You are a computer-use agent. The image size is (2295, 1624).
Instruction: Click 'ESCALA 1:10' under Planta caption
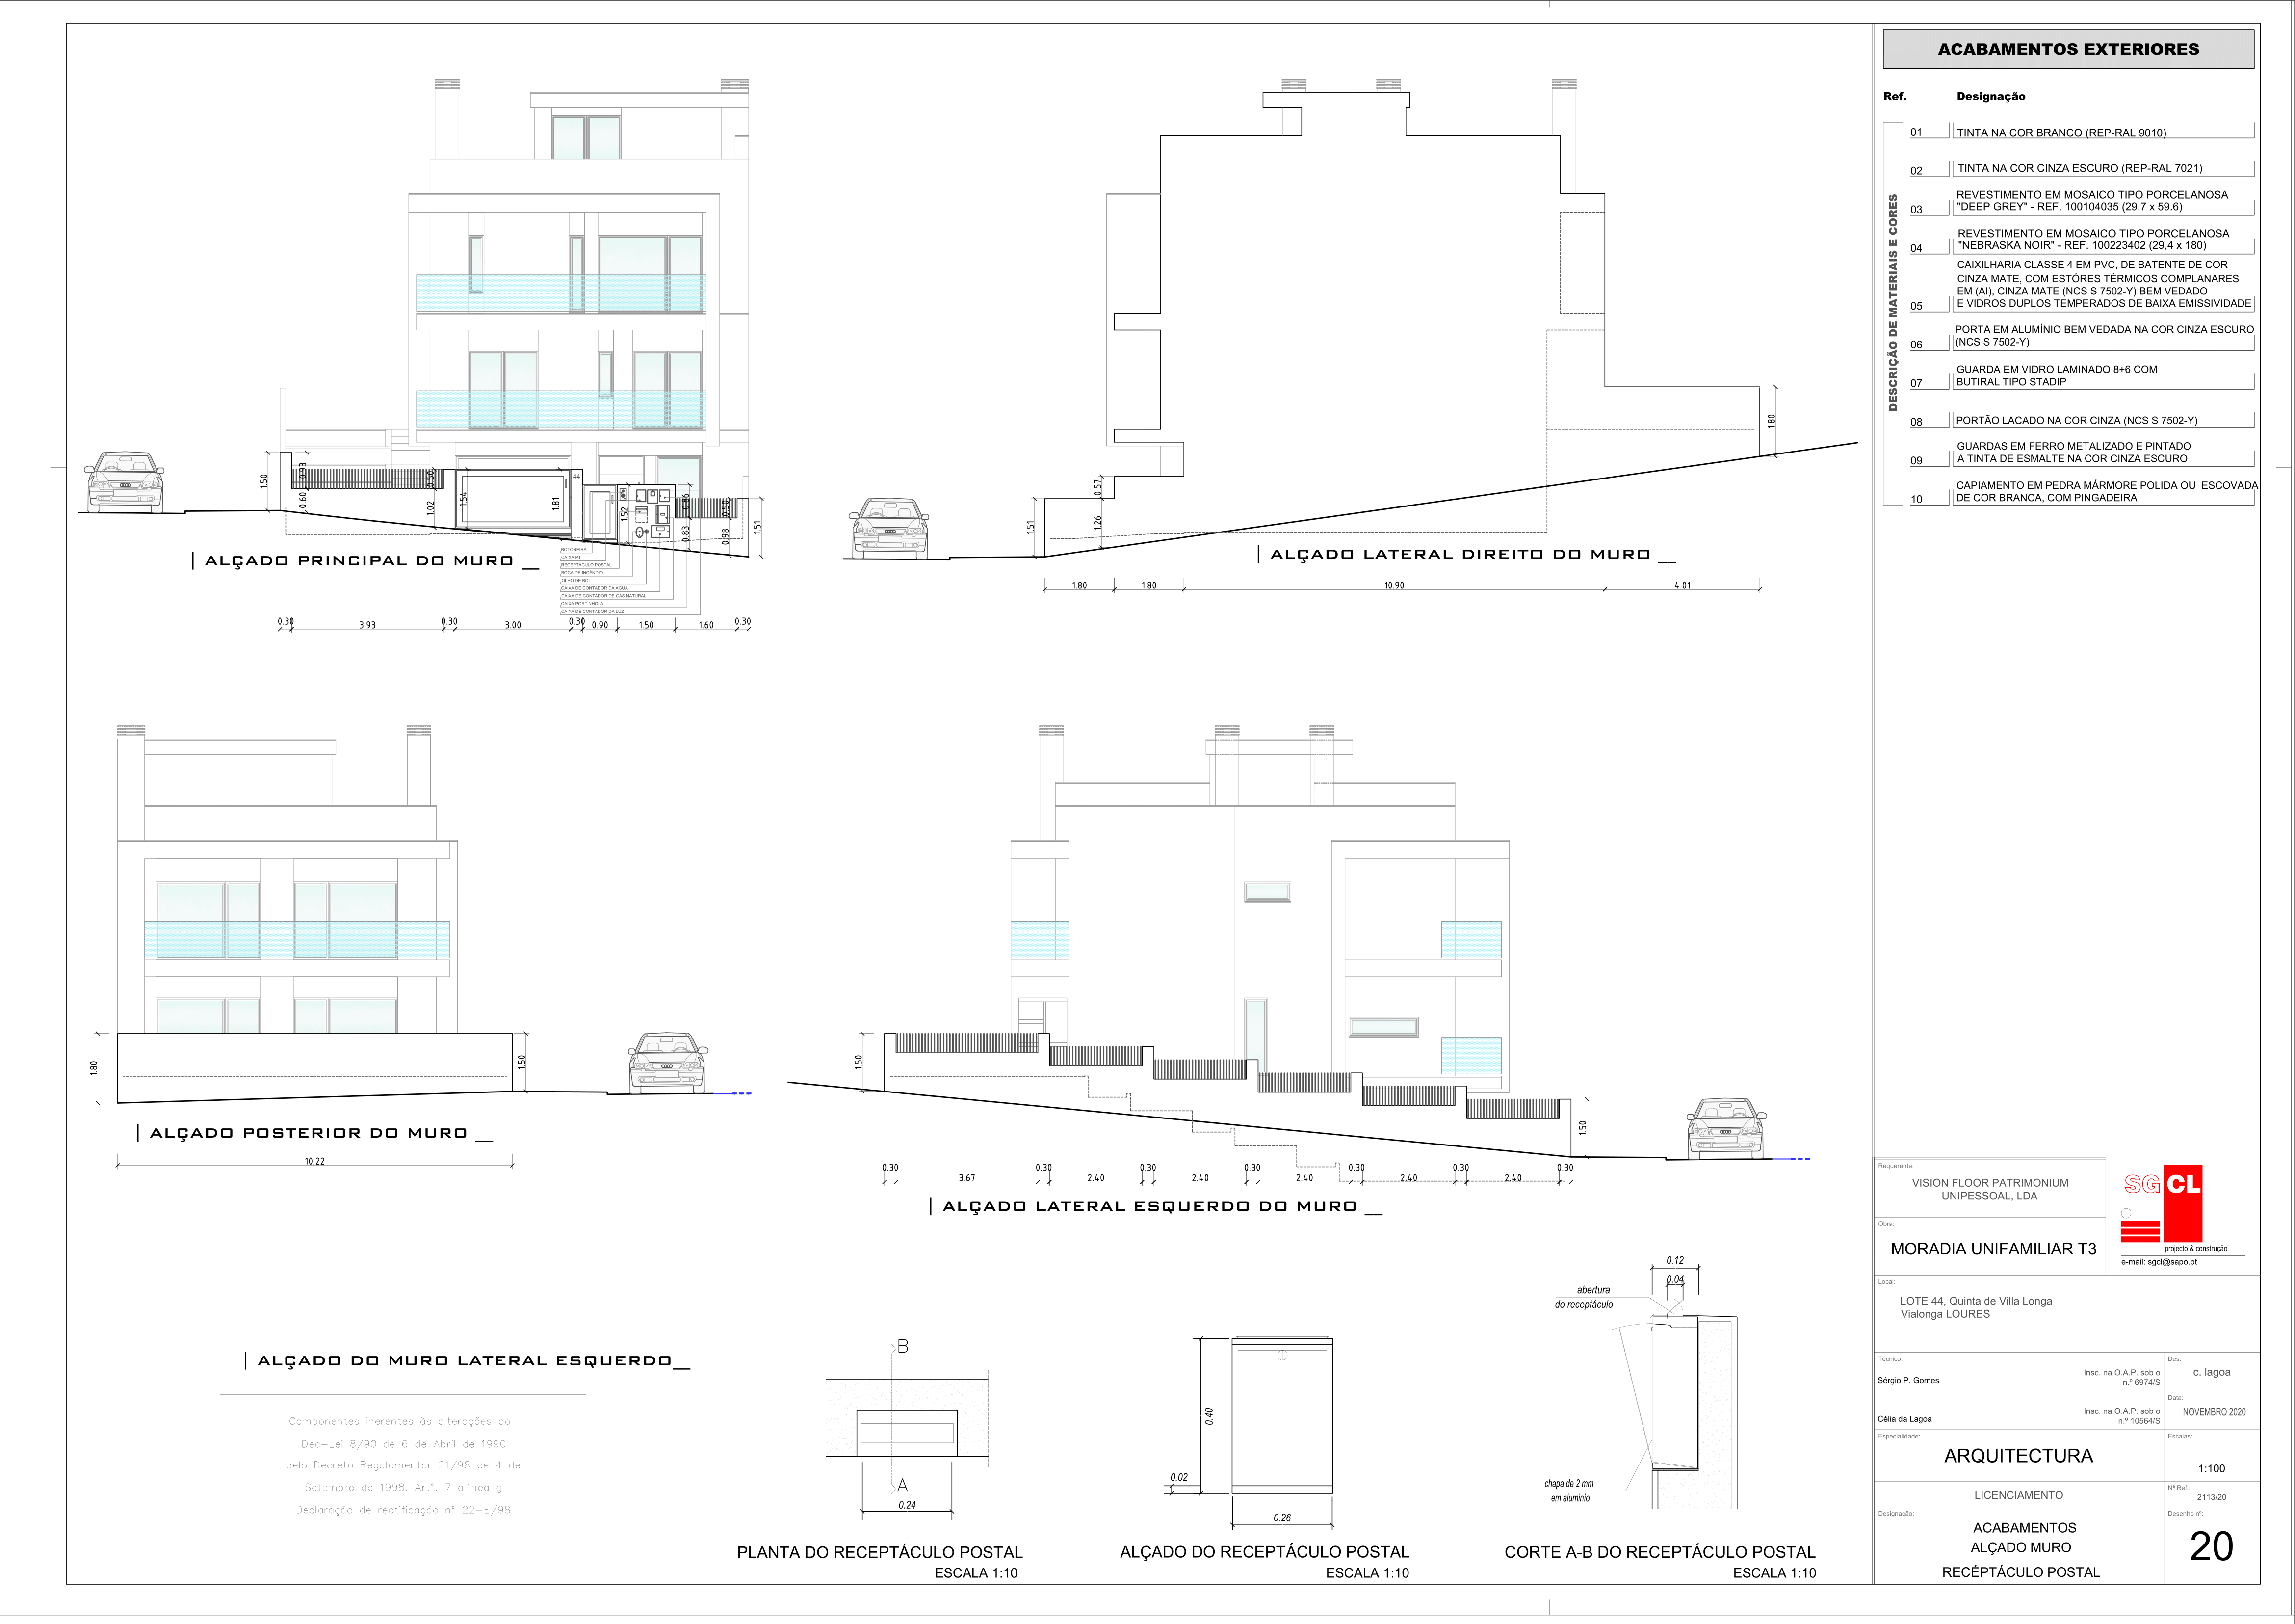pos(976,1573)
